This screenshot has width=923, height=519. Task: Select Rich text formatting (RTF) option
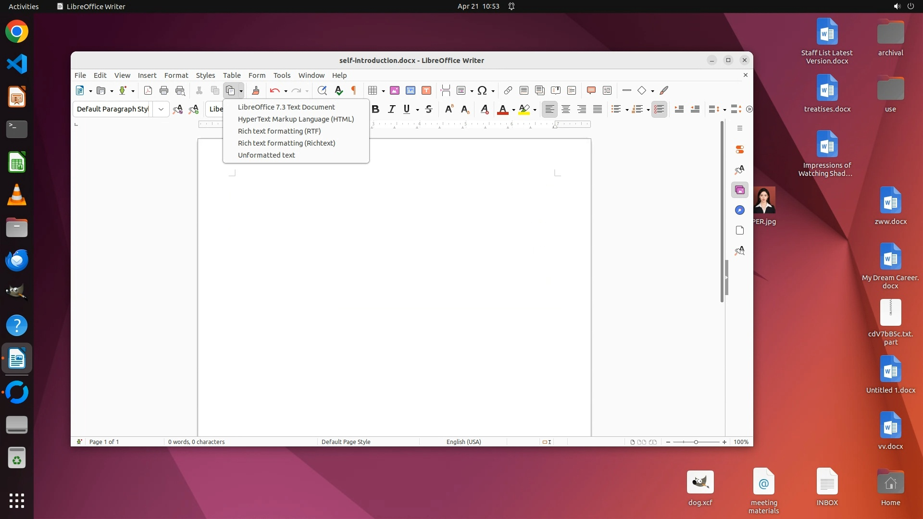[x=279, y=131]
